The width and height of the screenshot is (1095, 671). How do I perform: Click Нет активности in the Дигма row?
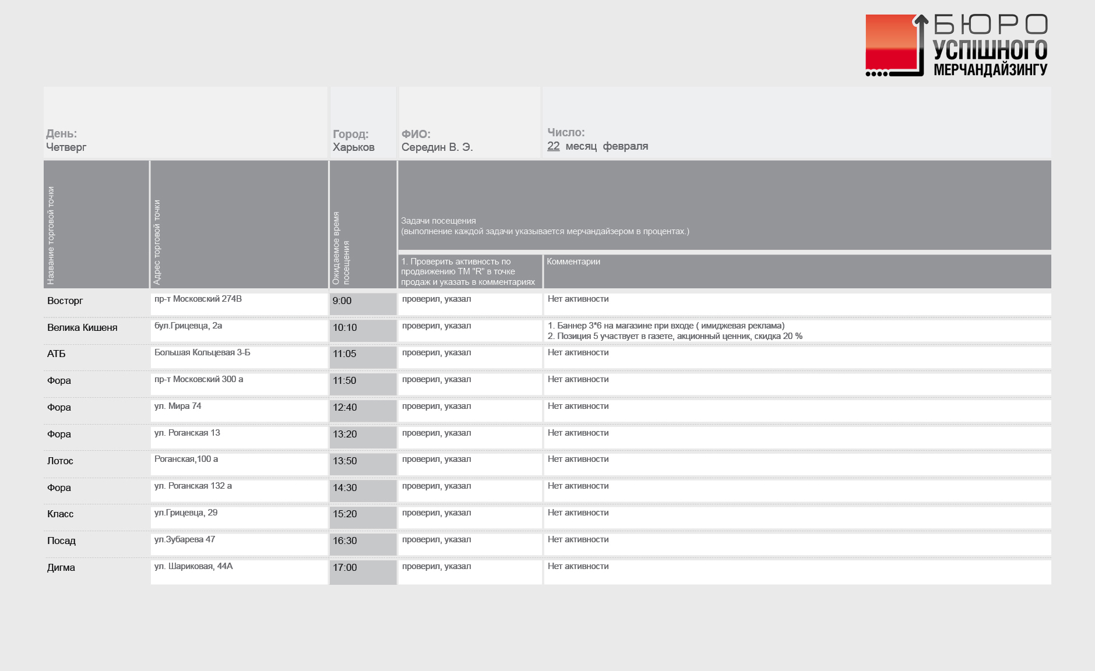click(578, 566)
